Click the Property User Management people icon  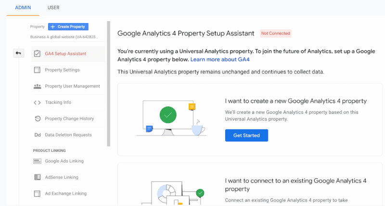[x=37, y=86]
